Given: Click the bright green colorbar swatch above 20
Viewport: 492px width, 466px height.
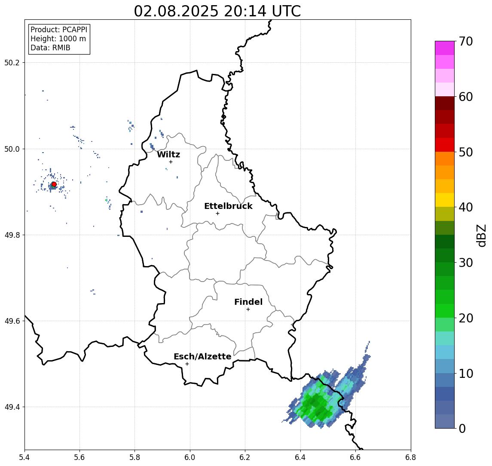Looking at the screenshot, I should pos(445,311).
